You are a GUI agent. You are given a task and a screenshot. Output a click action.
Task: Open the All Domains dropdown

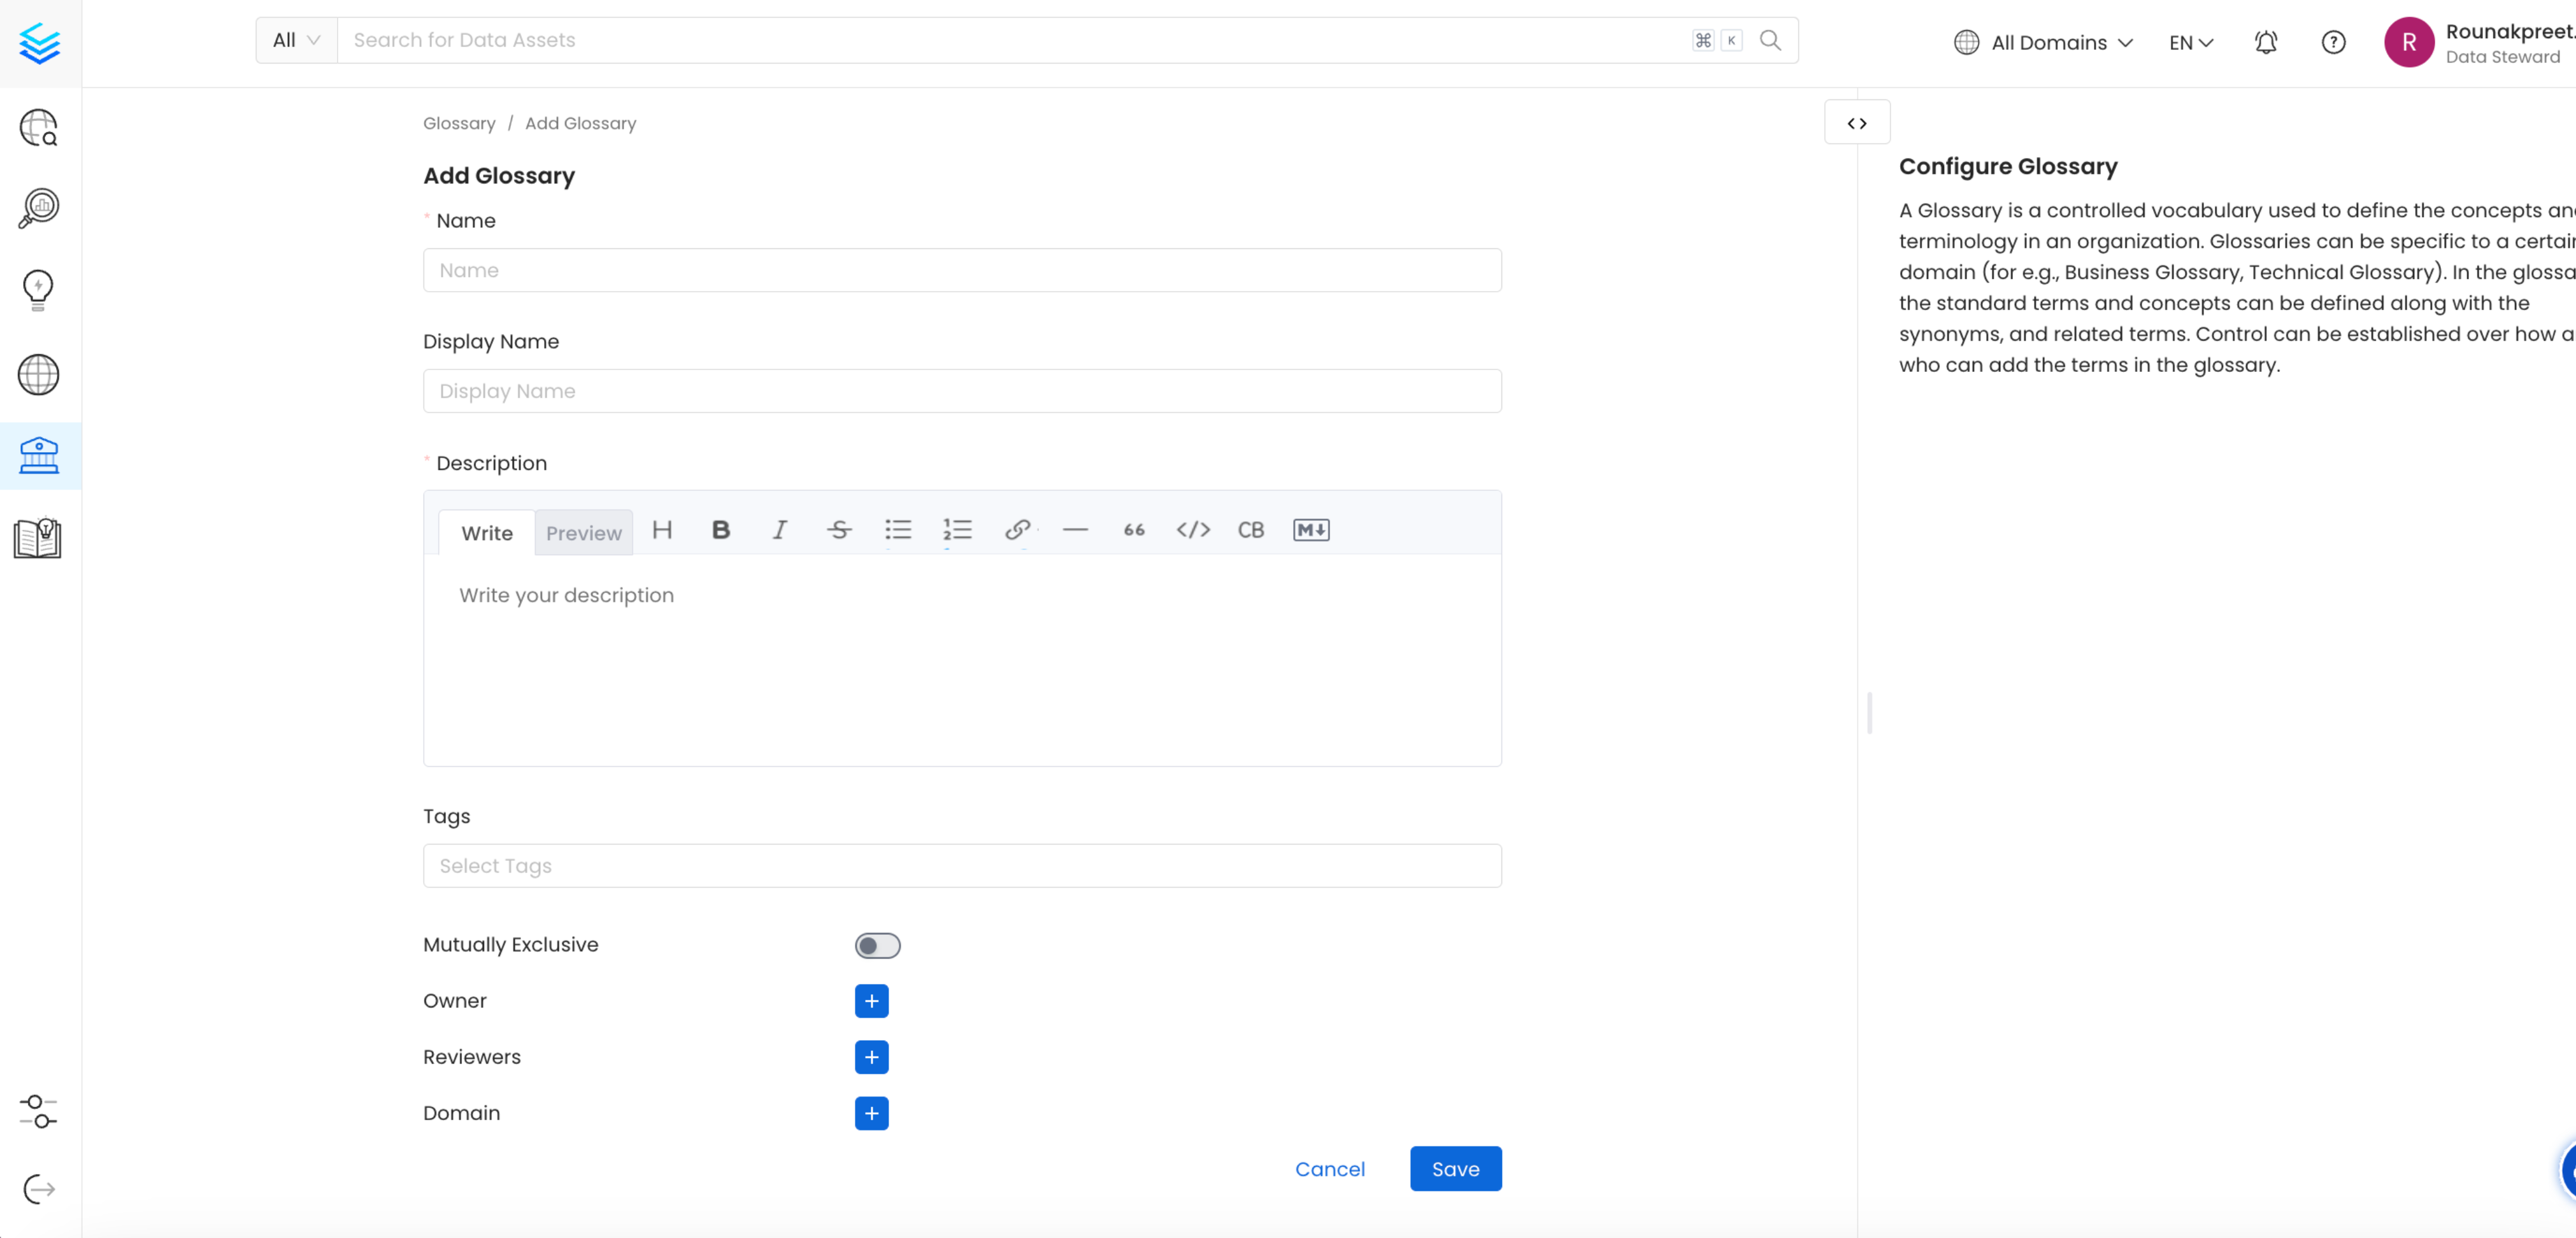[x=2043, y=42]
